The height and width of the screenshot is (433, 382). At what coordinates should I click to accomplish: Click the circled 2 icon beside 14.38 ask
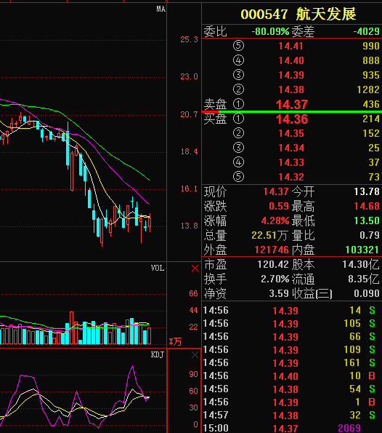coord(238,90)
